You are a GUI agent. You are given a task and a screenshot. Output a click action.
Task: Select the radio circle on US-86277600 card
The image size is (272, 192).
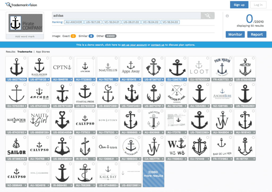(25, 58)
